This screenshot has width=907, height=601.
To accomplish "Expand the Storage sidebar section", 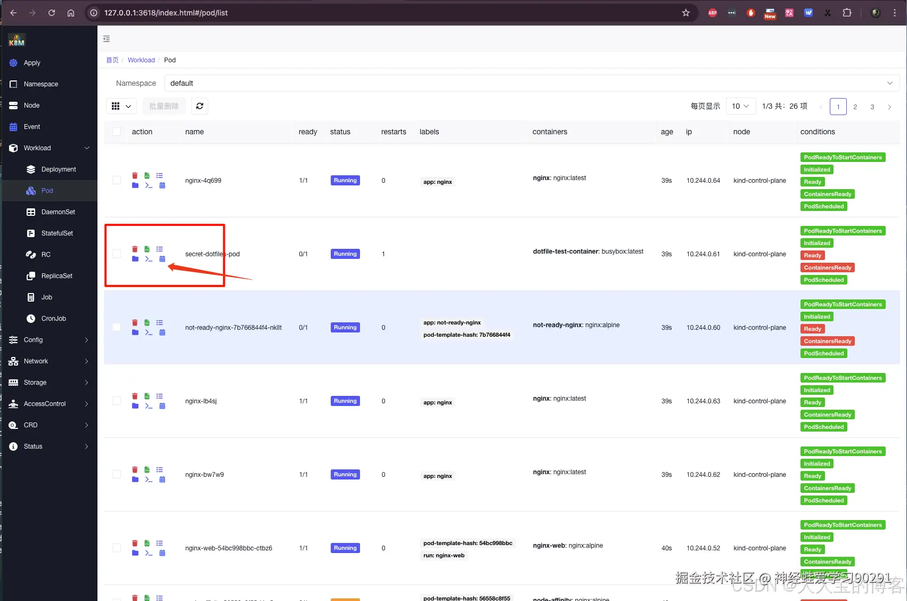I will (x=49, y=383).
